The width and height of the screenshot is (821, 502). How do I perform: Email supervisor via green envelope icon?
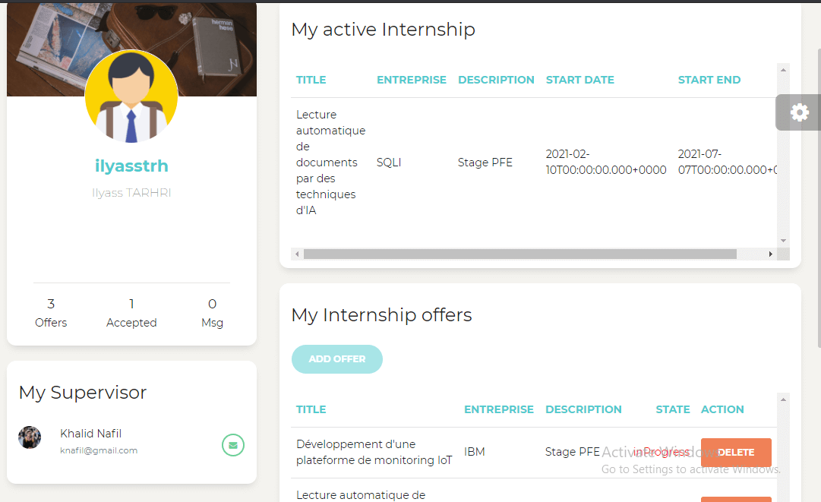[233, 445]
